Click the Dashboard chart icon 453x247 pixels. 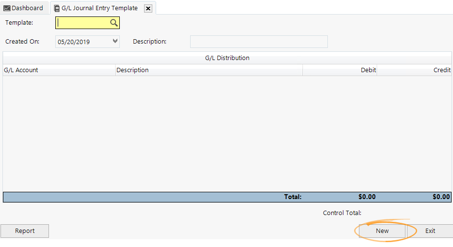point(7,8)
